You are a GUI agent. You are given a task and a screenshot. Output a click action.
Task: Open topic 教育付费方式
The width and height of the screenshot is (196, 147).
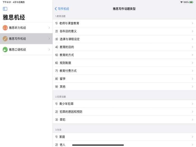pyautogui.click(x=124, y=71)
